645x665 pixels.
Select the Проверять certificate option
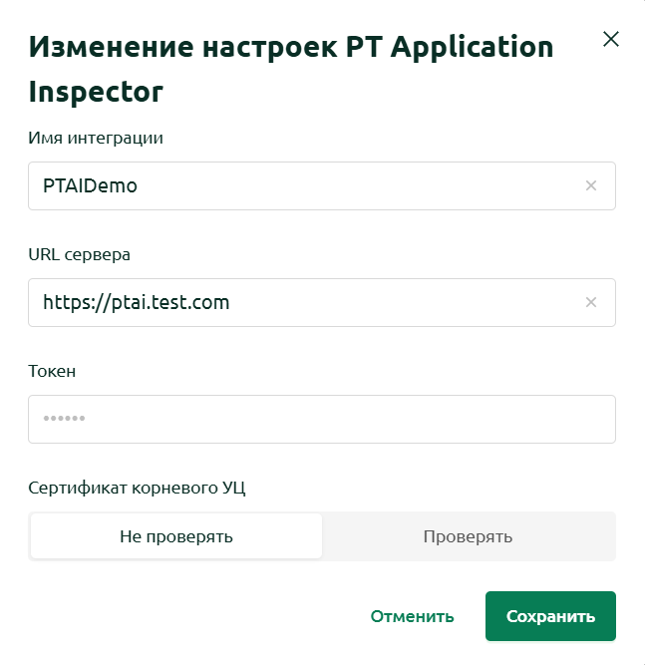(x=468, y=536)
